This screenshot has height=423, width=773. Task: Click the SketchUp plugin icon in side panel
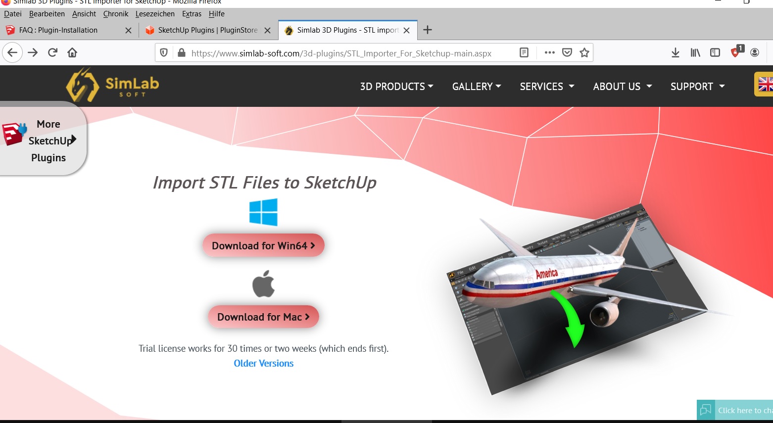pos(14,134)
